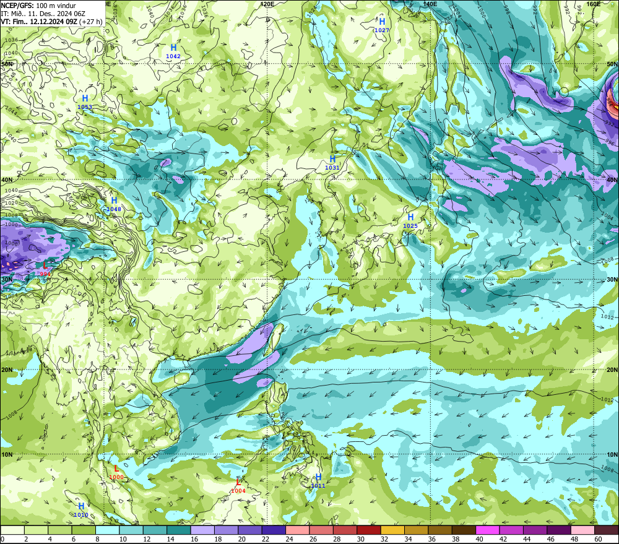Click the H 1048 high pressure marker

(114, 204)
